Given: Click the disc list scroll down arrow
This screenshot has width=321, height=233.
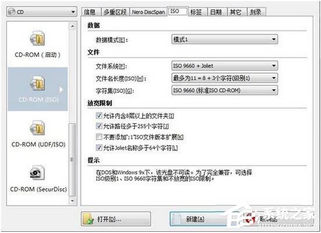Looking at the screenshot, I should (72, 200).
